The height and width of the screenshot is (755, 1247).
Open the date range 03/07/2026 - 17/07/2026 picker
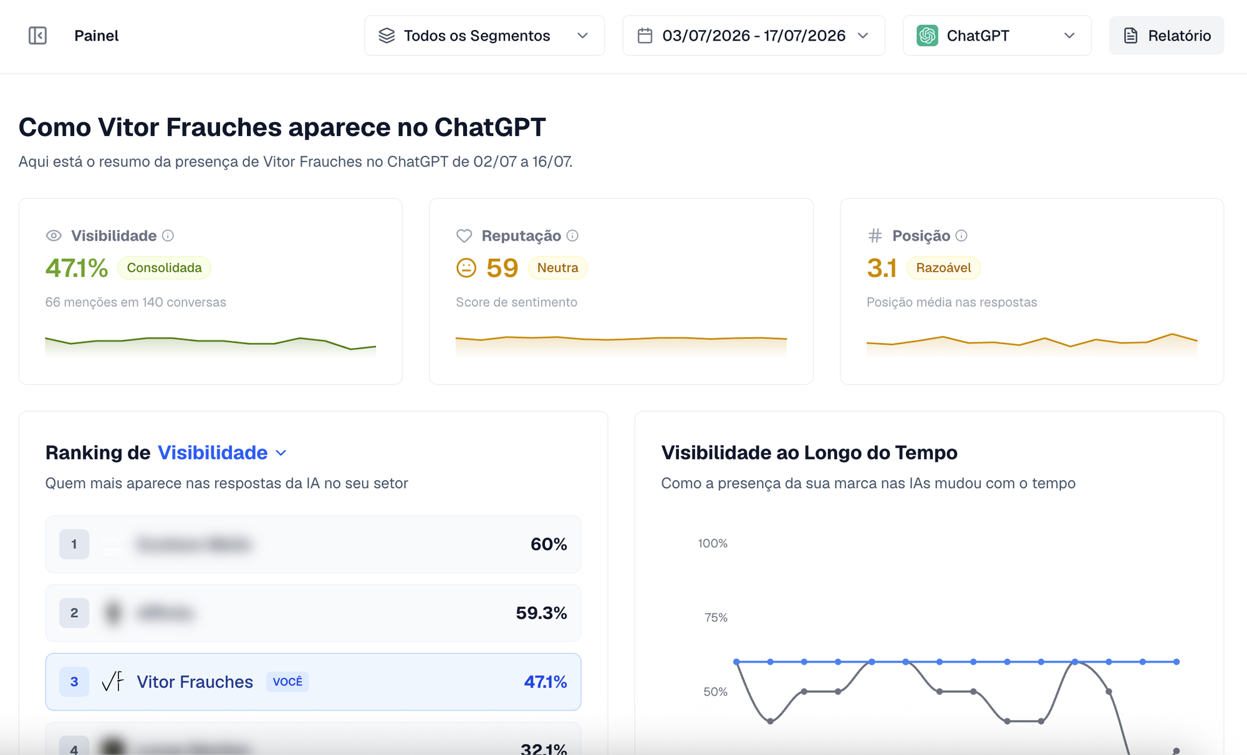[x=753, y=36]
